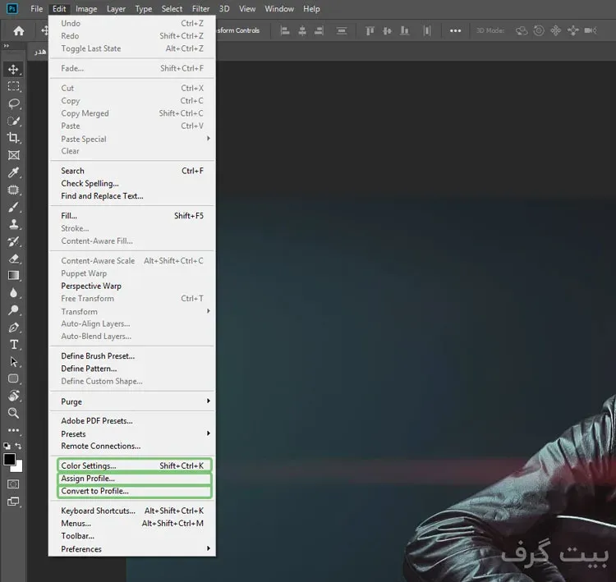Select the Eraser tool
The width and height of the screenshot is (616, 582).
pos(13,259)
